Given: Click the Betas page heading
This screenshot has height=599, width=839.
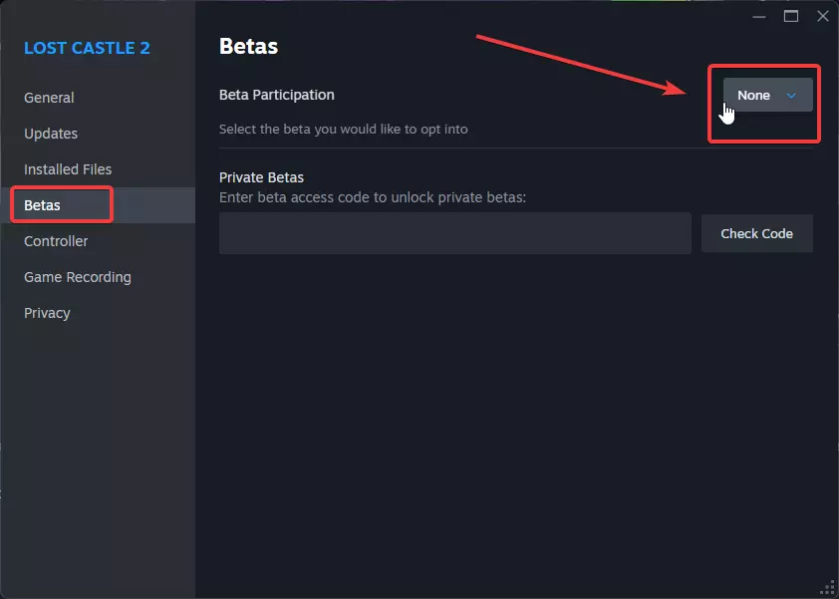Looking at the screenshot, I should 248,46.
